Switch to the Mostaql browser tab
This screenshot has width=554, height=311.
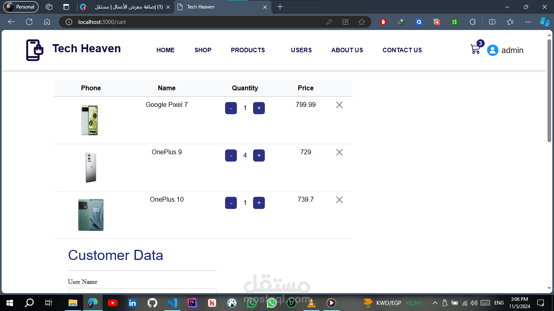tap(125, 7)
